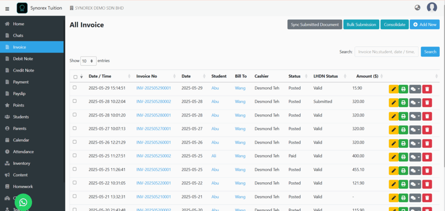Tick checkbox for invoice INV-202505290001
Viewport: 445px width, 211px height.
coord(75,87)
